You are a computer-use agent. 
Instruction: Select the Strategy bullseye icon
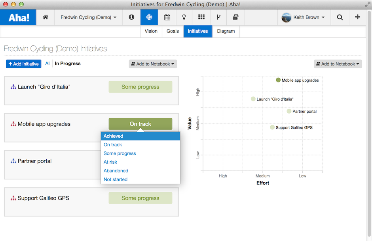(x=149, y=17)
